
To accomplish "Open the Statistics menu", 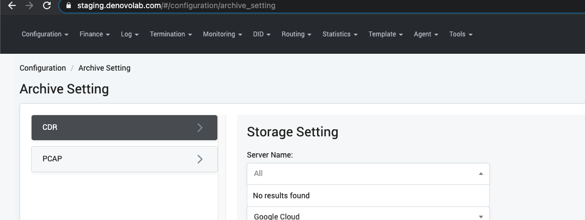I will (x=340, y=34).
